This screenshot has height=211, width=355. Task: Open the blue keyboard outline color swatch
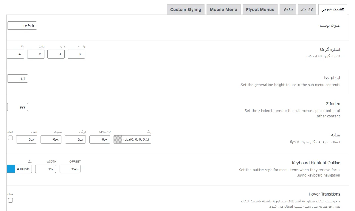point(11,169)
